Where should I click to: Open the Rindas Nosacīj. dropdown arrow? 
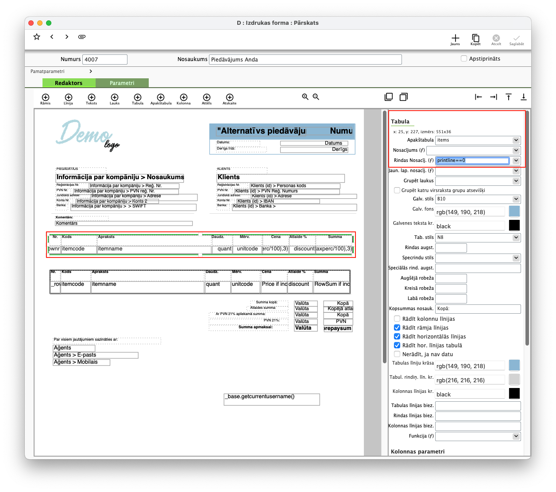[x=516, y=161]
